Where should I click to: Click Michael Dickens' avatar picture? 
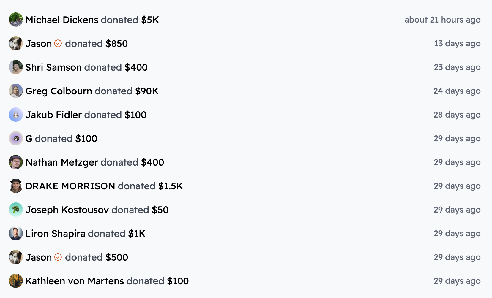[16, 20]
